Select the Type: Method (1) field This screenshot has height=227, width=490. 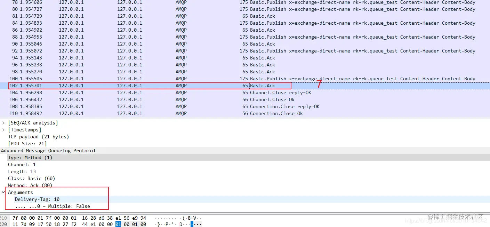pyautogui.click(x=245, y=157)
